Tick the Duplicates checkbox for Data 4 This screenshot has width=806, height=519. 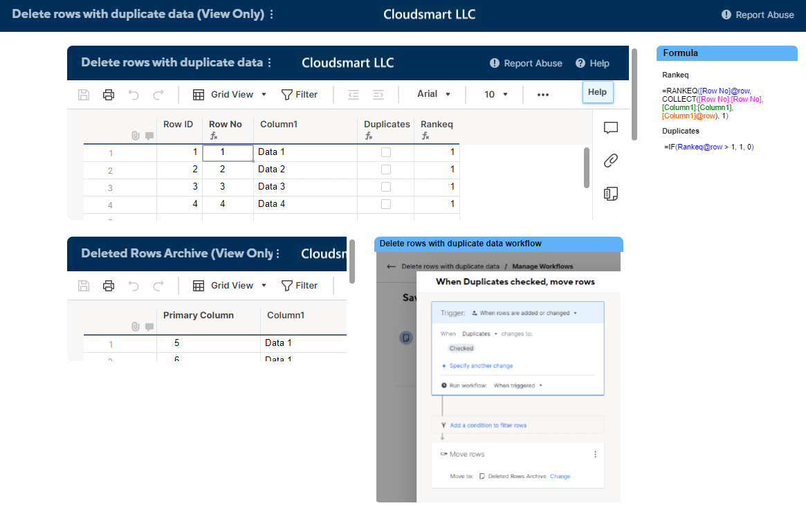click(x=386, y=204)
